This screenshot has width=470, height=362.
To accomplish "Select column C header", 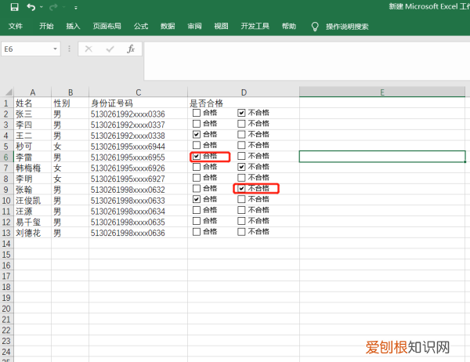I will tap(138, 92).
